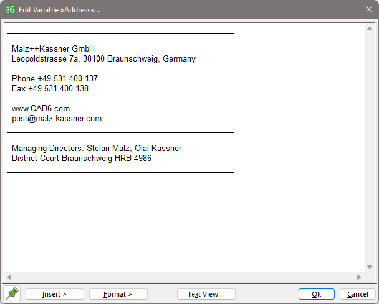
Task: Open the Format > menu button
Action: coord(118,294)
